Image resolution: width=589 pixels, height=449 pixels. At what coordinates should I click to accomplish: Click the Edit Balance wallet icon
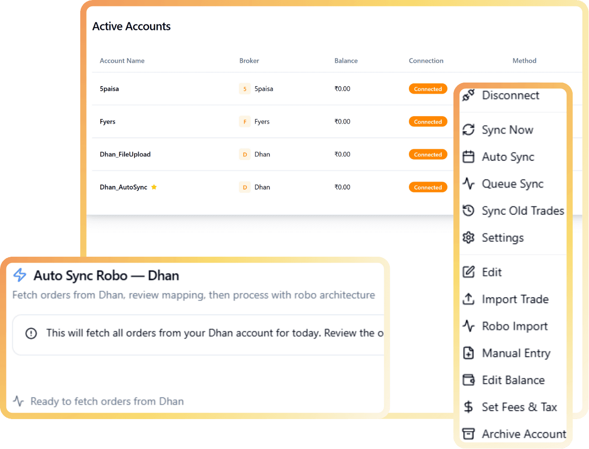468,380
